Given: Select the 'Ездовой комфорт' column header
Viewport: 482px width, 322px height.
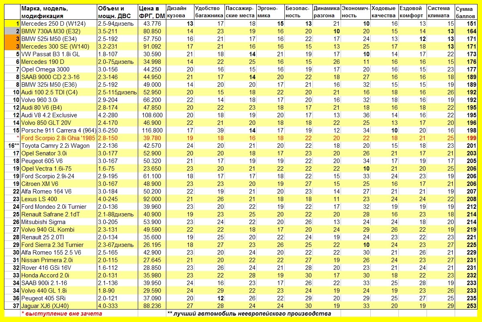Looking at the screenshot, I should pyautogui.click(x=413, y=12).
